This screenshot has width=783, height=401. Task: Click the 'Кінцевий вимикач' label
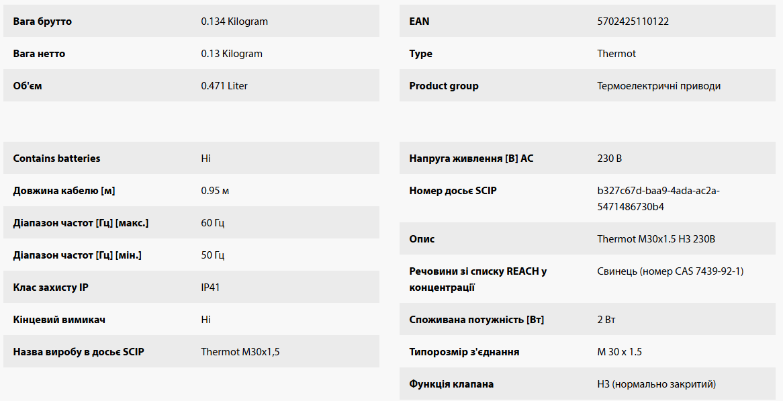click(x=59, y=320)
